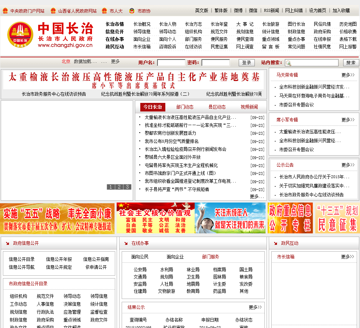Open news item 黎城县六大景区全面对外开放

click(x=172, y=157)
